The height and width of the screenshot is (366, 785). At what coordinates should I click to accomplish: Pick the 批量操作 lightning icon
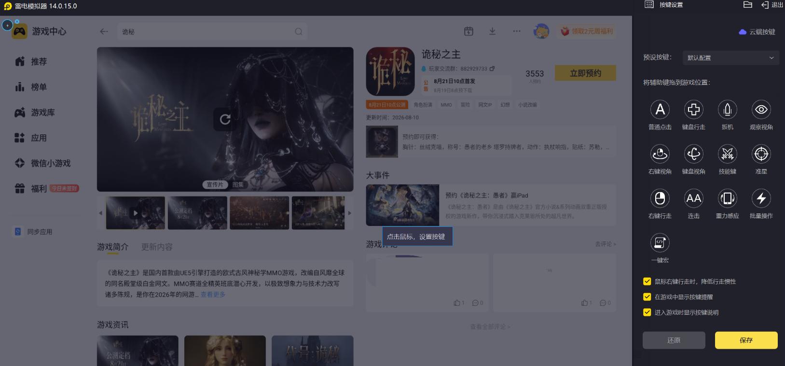coord(761,198)
